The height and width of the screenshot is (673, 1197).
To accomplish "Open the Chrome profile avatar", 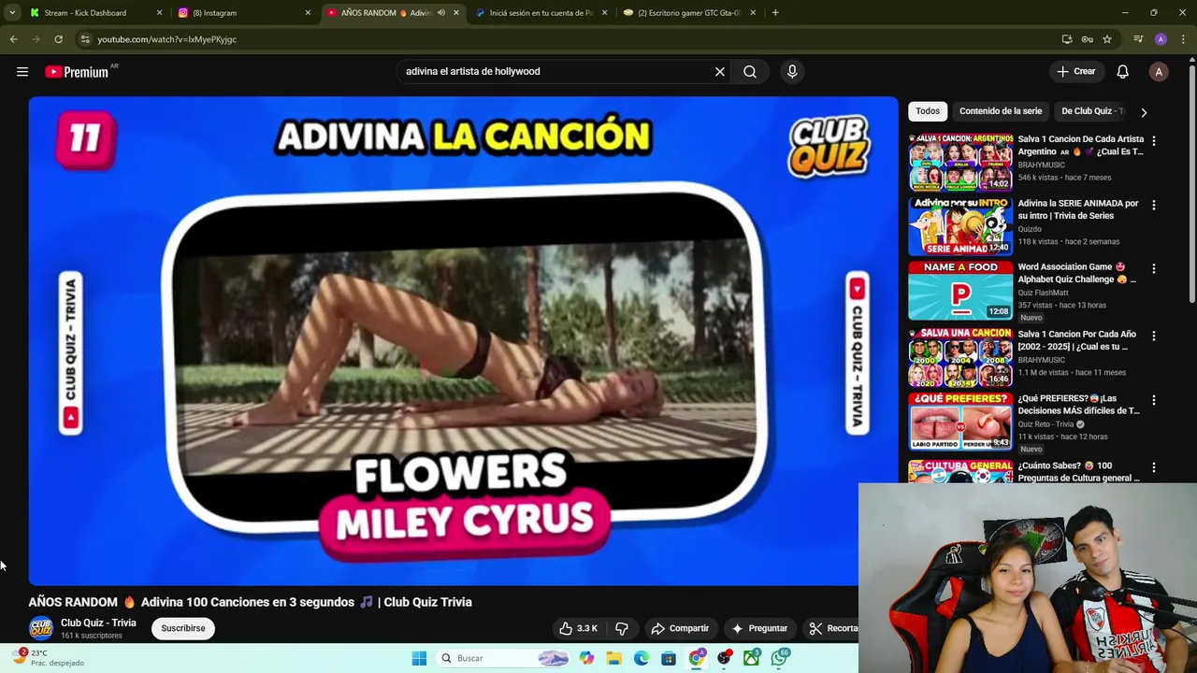I will 1161,39.
